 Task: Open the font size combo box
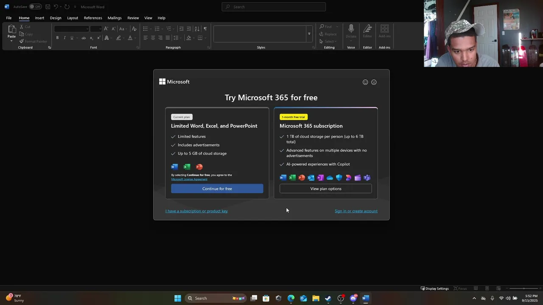coord(96,28)
